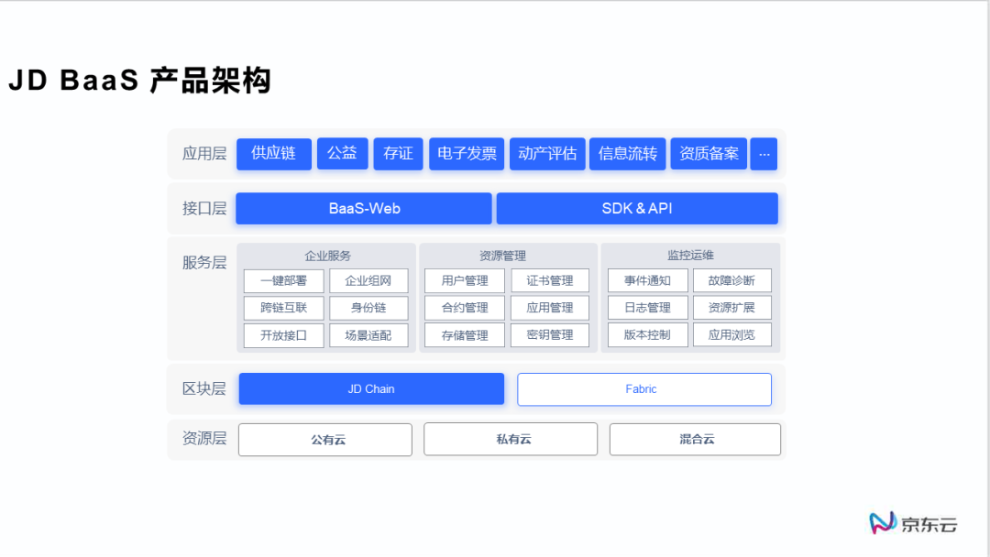Select the 电子发票 block
990x557 pixels.
[467, 154]
